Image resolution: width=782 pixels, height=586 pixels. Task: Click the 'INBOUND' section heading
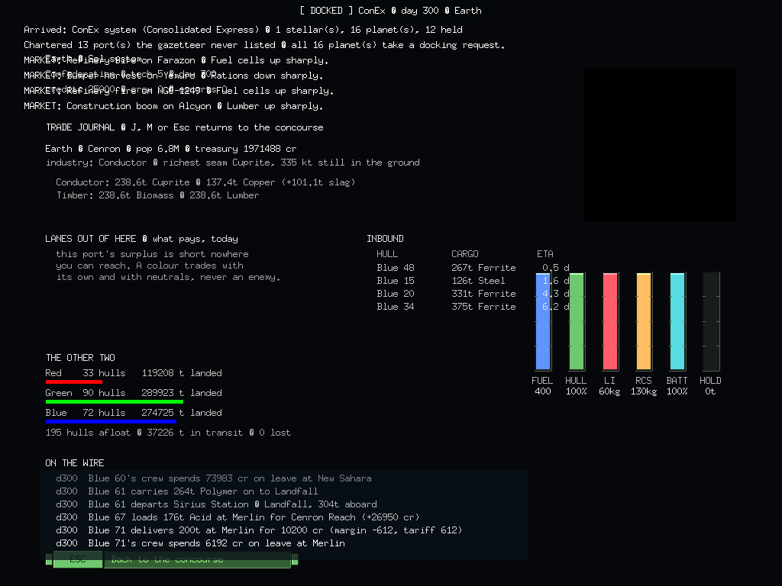click(385, 239)
